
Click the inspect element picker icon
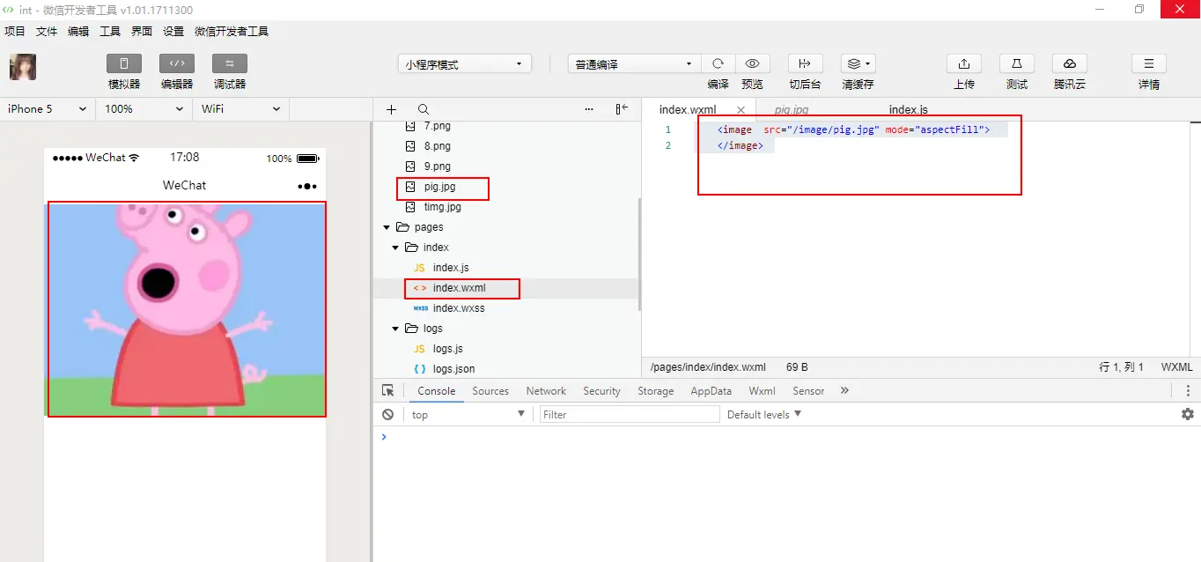pos(388,390)
